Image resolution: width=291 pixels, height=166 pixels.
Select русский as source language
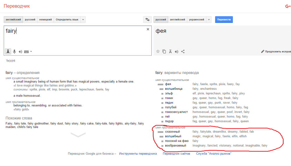[x=30, y=19]
